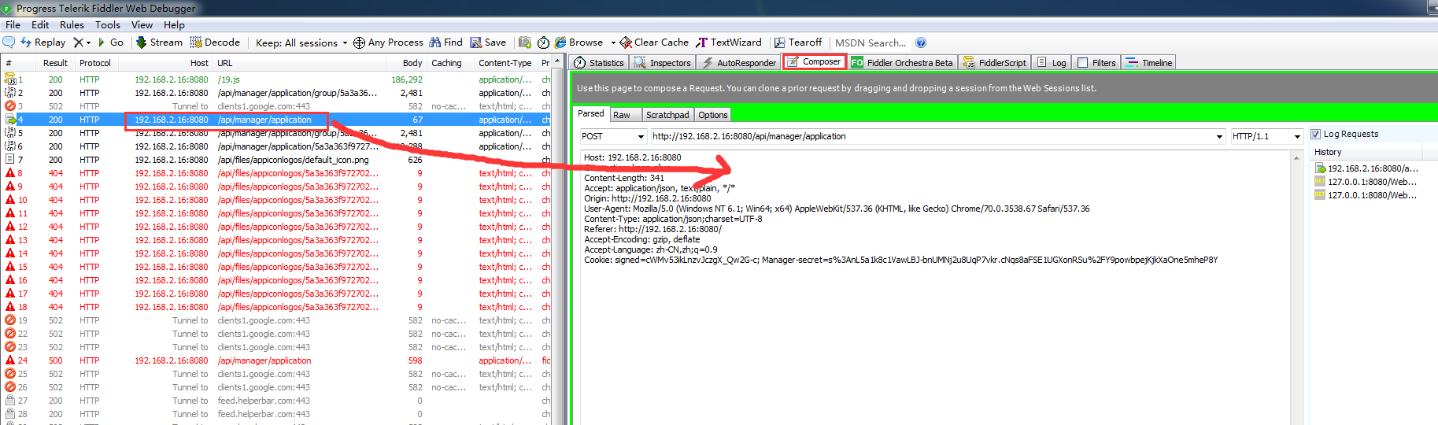Viewport: 1438px width, 425px height.
Task: Click the lock icon of session 28
Action: pos(10,414)
